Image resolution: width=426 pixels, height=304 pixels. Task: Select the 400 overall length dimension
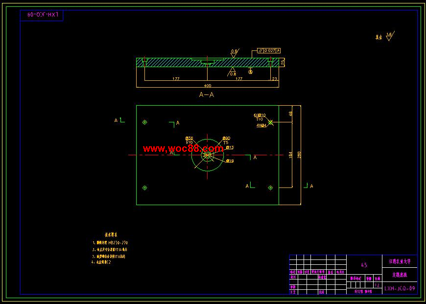(x=207, y=86)
